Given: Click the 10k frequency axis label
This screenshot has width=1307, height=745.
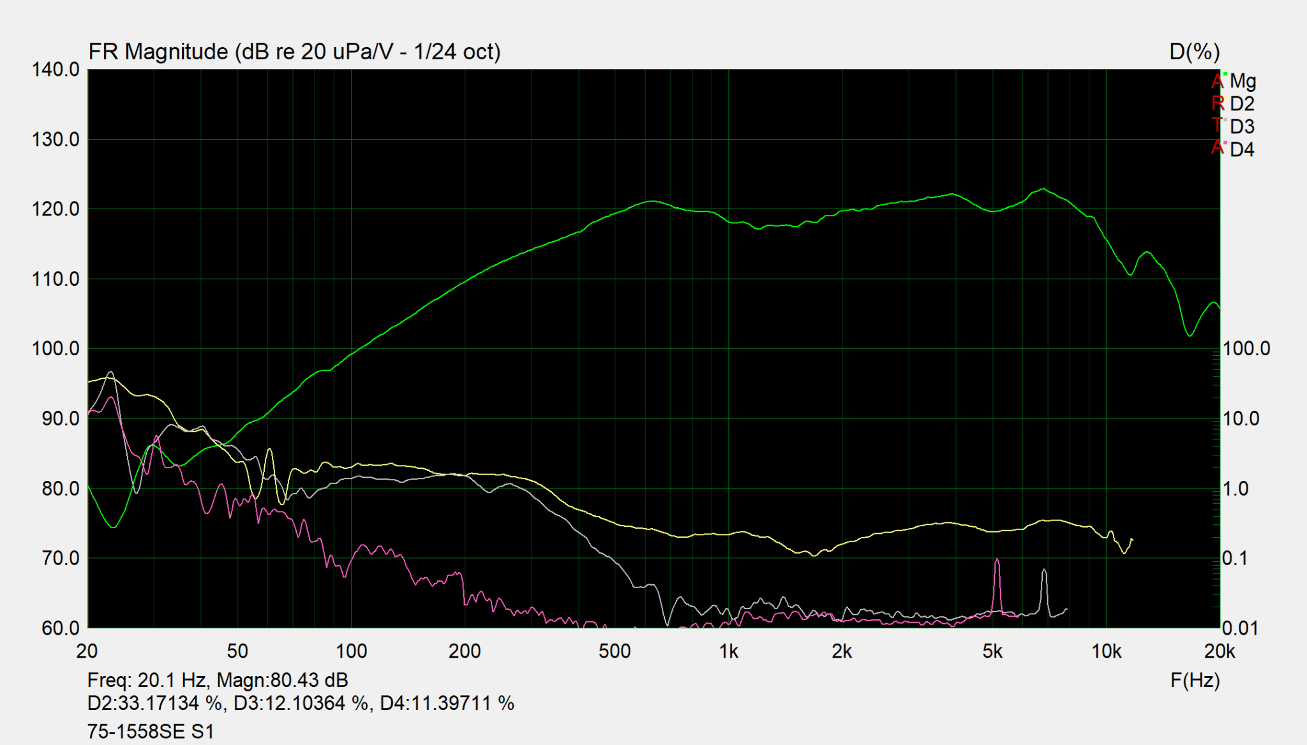Looking at the screenshot, I should (x=1106, y=651).
